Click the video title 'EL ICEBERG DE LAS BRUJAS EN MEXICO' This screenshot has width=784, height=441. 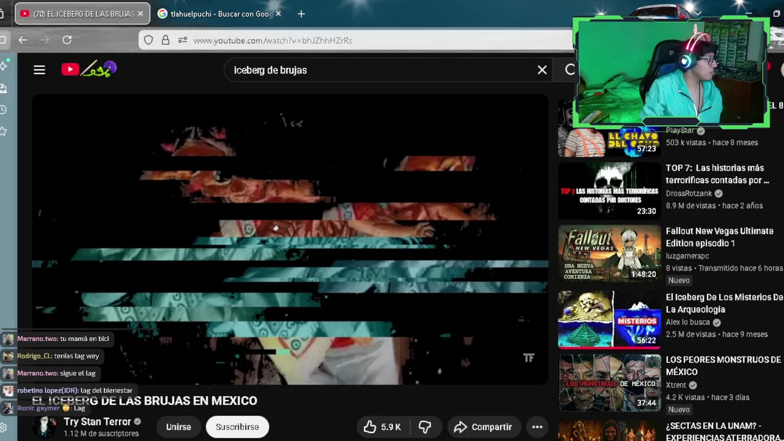coord(145,401)
